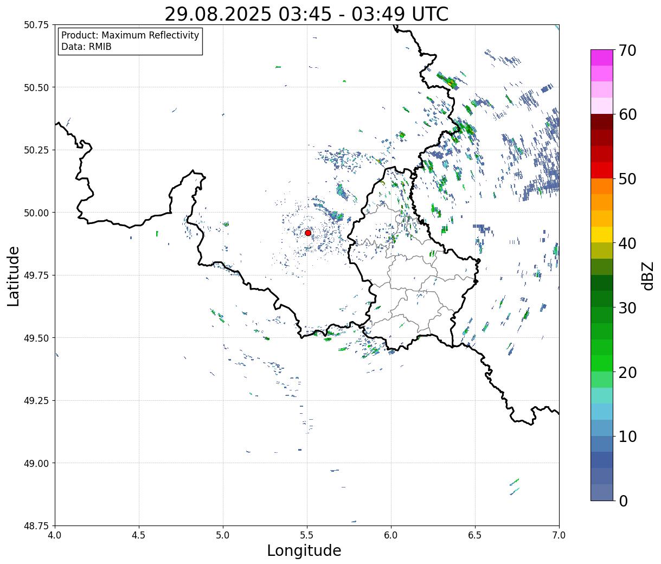661x564 pixels.
Task: Click the plot title with date and time
Action: 306,14
